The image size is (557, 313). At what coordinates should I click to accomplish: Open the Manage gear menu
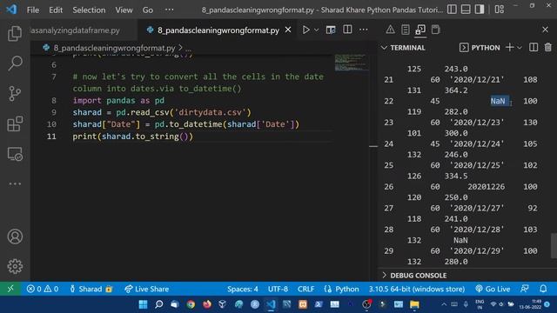[15, 266]
